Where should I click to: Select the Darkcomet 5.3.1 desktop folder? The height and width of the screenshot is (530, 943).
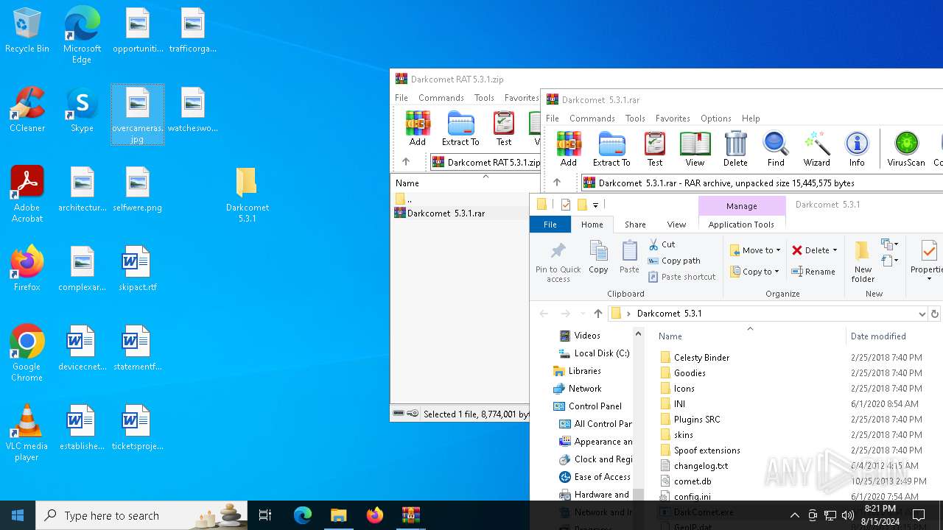(x=247, y=195)
